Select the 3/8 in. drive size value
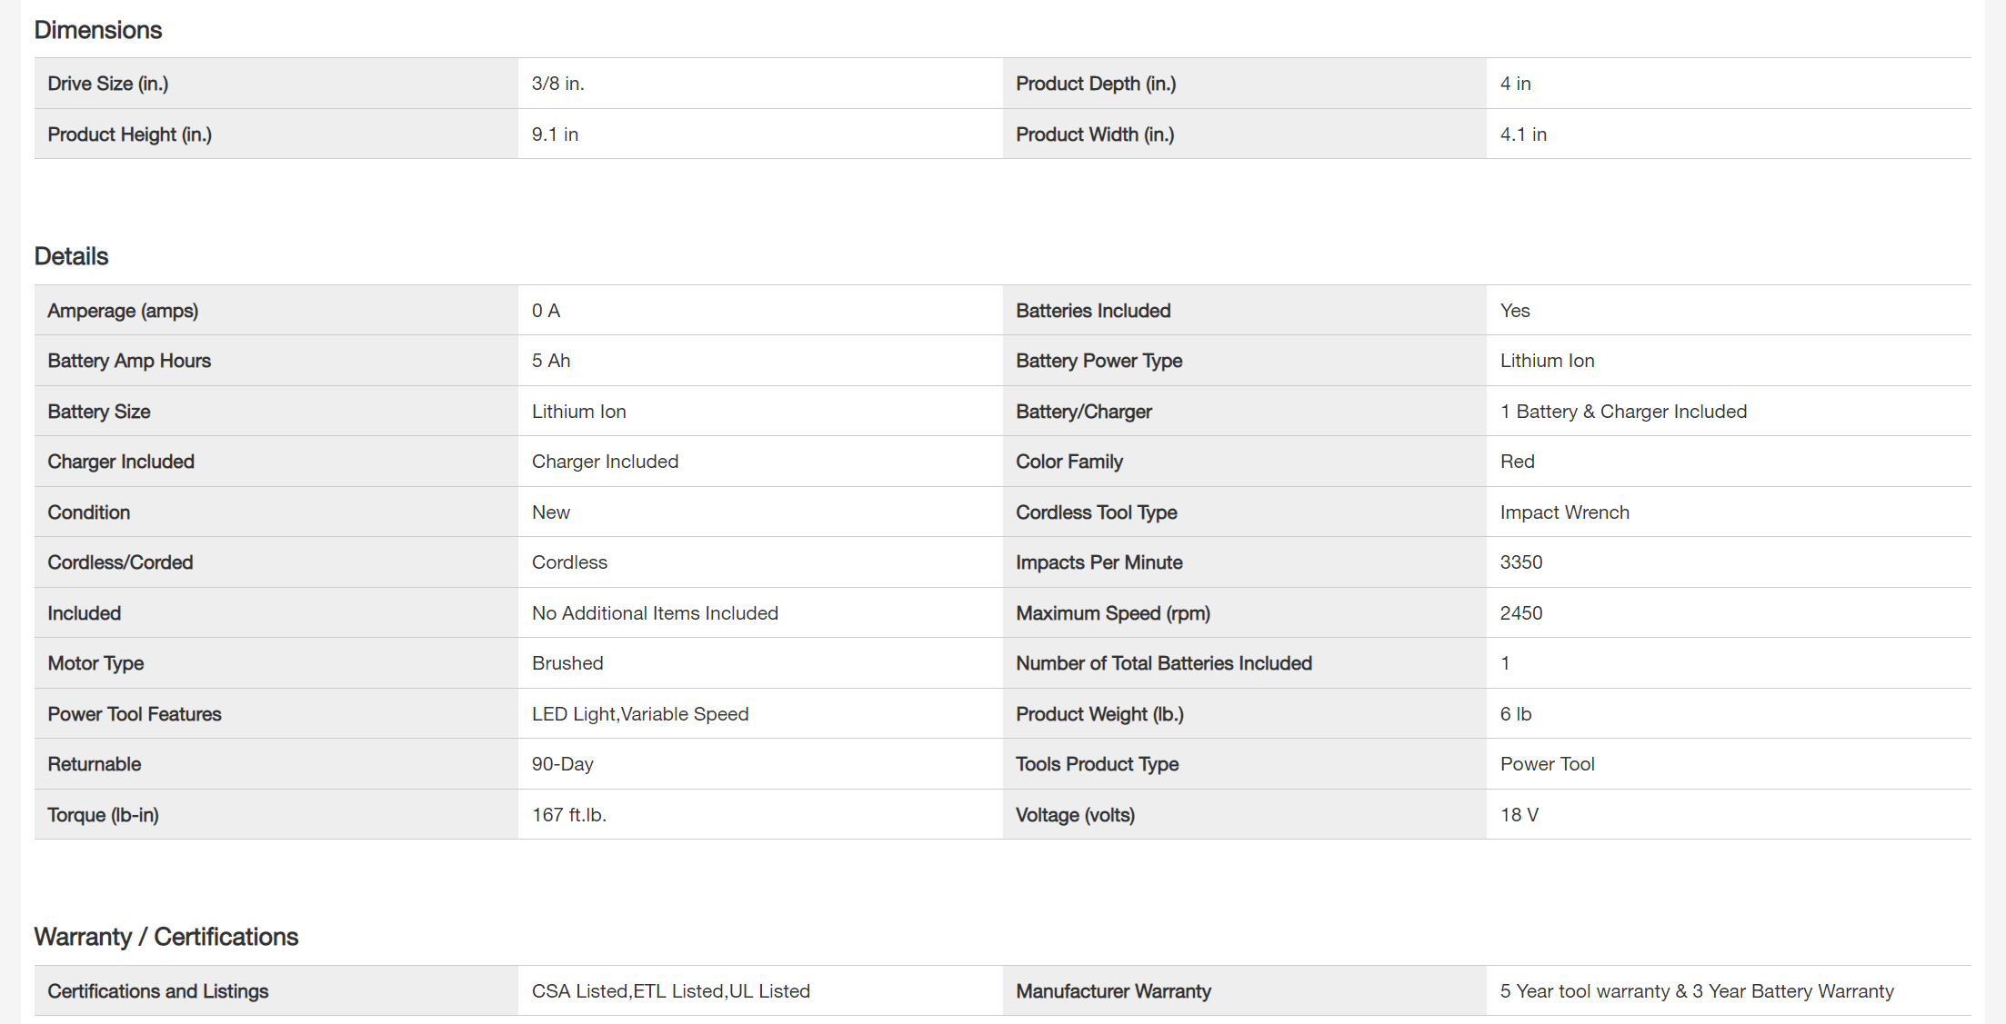The height and width of the screenshot is (1024, 2006). [x=557, y=84]
